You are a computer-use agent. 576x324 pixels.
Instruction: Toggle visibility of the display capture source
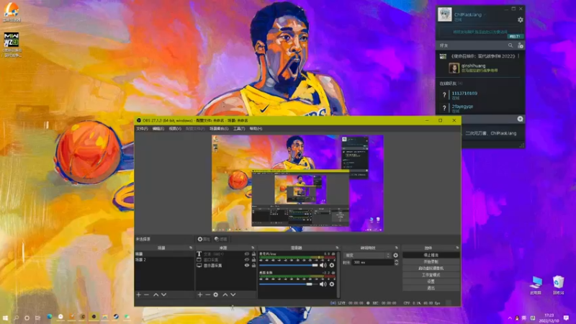(247, 265)
